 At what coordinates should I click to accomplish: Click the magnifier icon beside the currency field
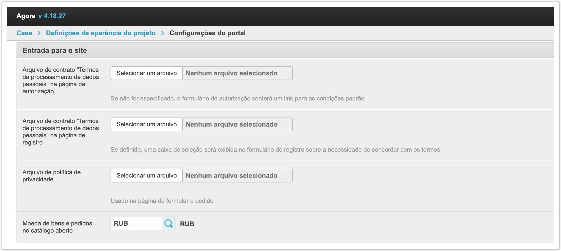point(168,223)
